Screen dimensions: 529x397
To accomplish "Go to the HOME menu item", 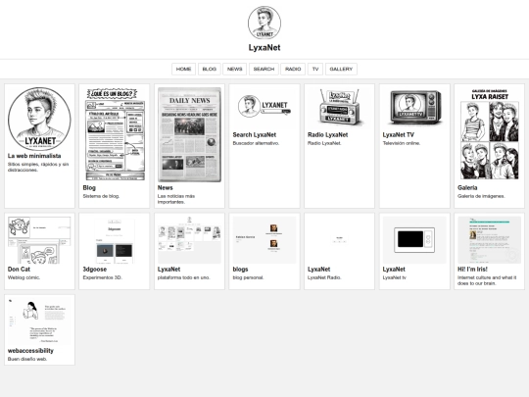I will pyautogui.click(x=183, y=69).
